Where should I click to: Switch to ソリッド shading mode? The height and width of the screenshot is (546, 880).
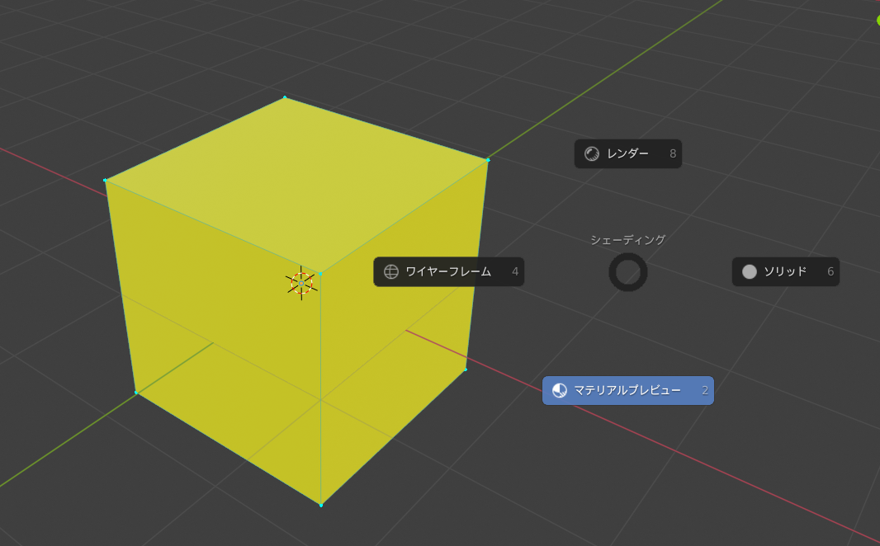pos(786,272)
